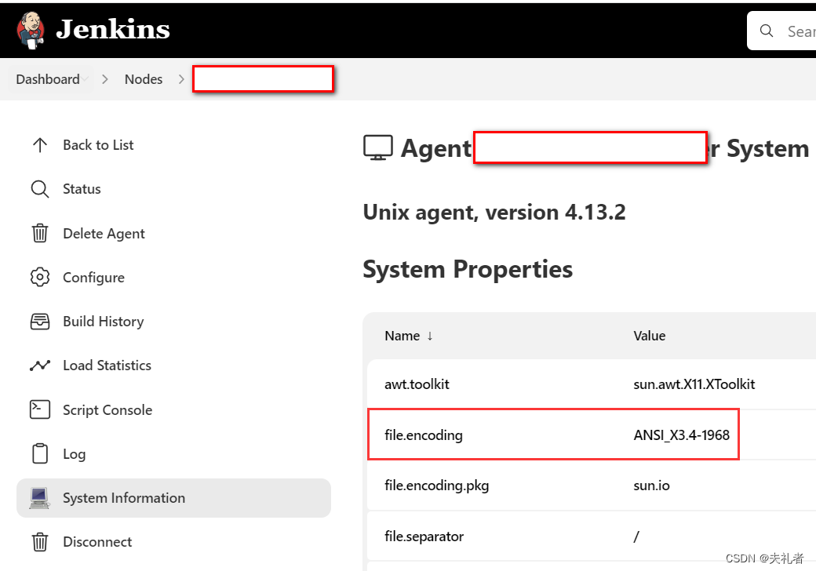Screen dimensions: 816x571
Task: Click the System Properties heading
Action: 468,269
